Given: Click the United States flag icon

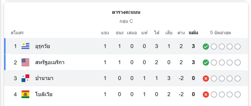Looking at the screenshot, I should coord(25,62).
